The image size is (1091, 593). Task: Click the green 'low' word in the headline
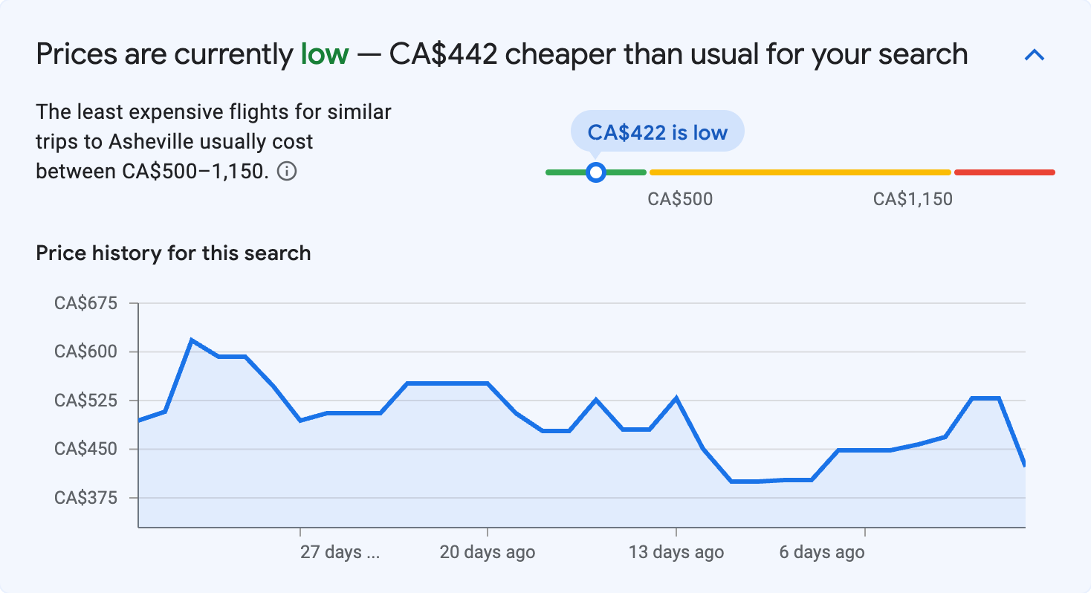pyautogui.click(x=325, y=54)
